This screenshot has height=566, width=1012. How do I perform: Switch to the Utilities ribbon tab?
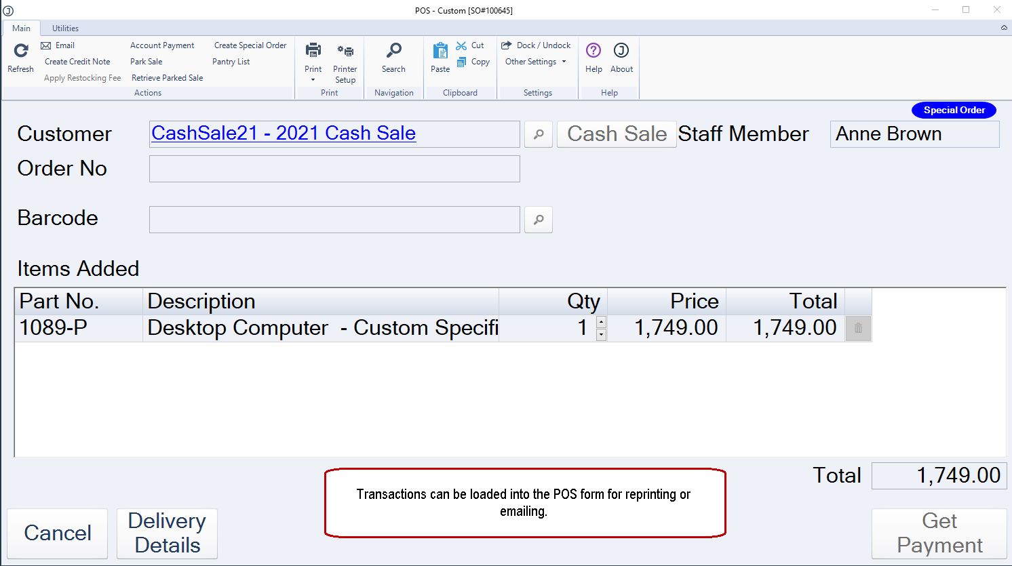65,28
